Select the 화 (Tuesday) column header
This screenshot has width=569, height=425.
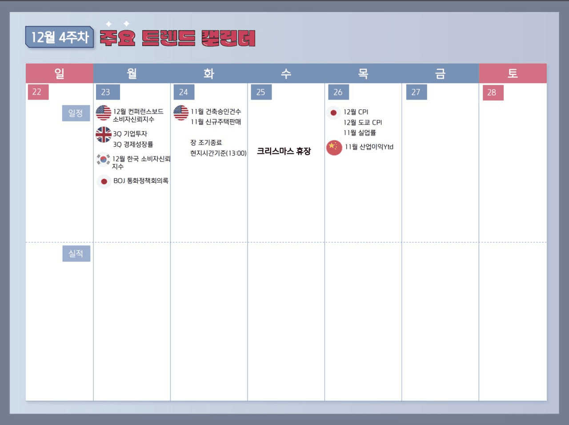tap(209, 73)
